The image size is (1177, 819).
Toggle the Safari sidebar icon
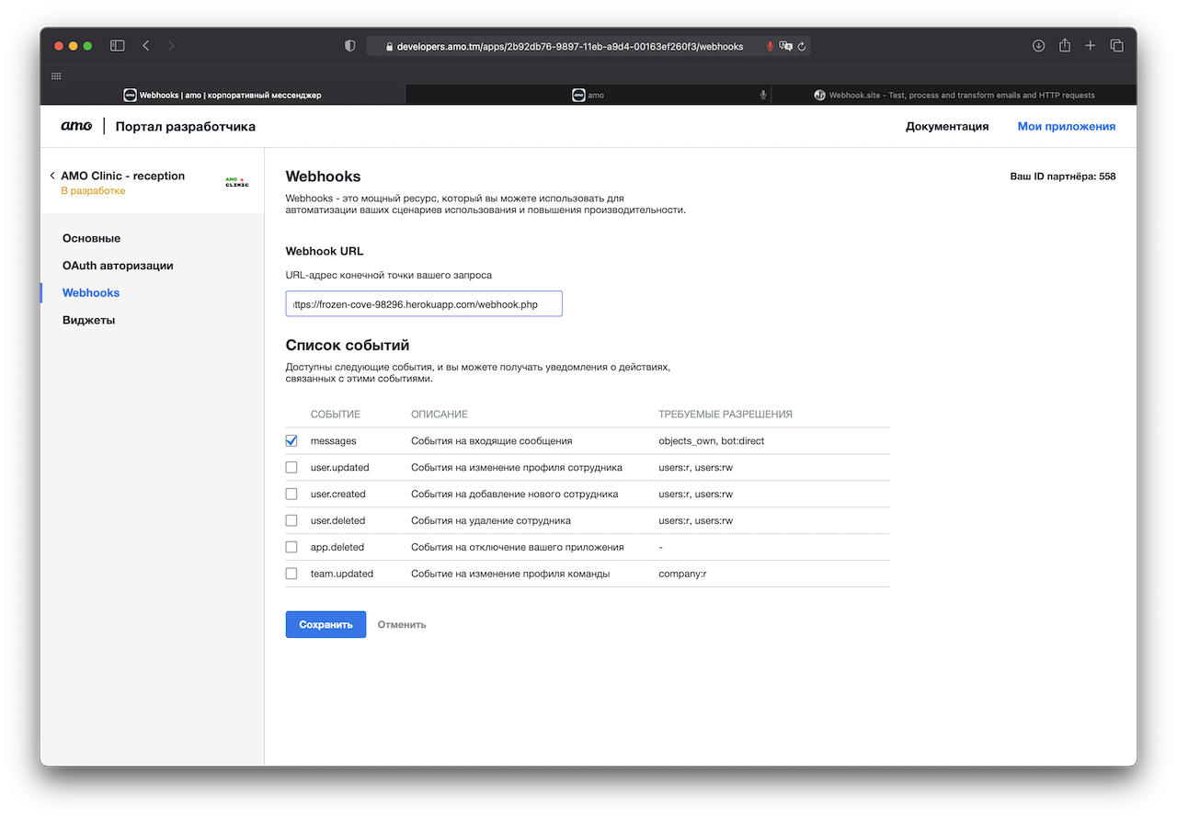(117, 46)
